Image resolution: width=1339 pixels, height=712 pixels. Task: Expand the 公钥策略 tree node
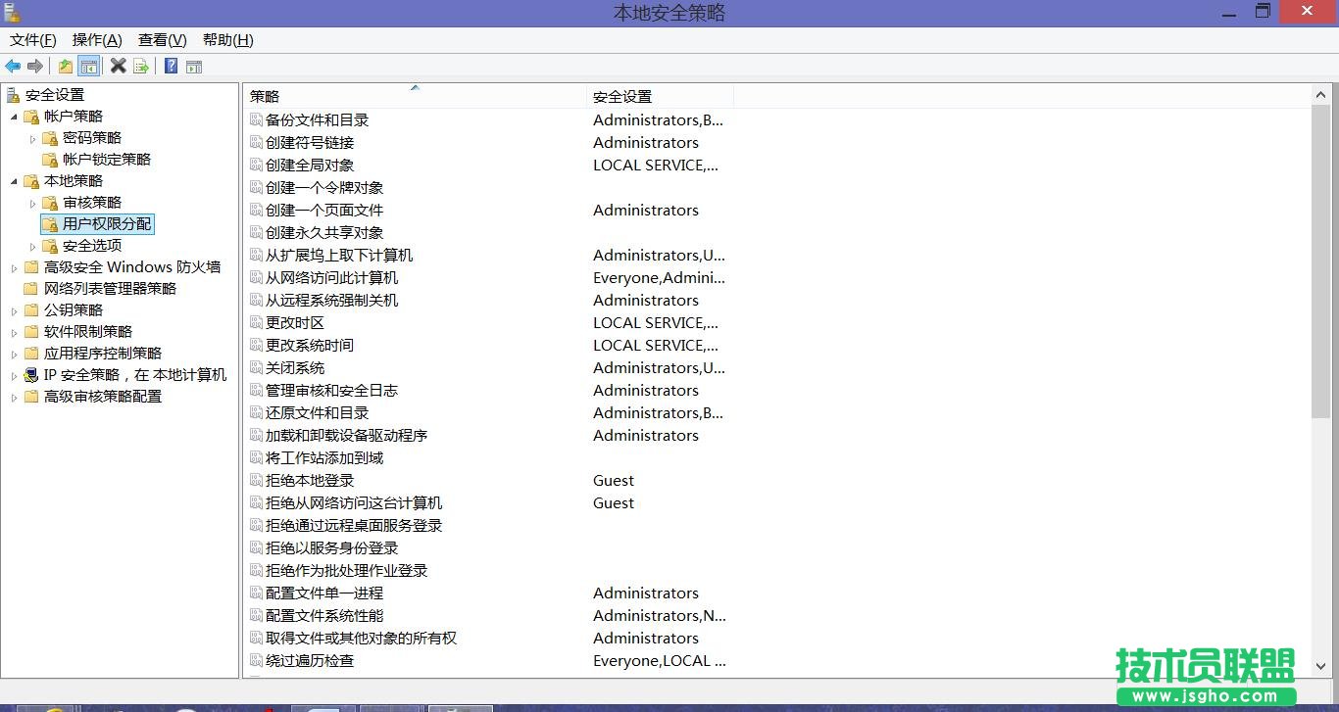(x=14, y=310)
